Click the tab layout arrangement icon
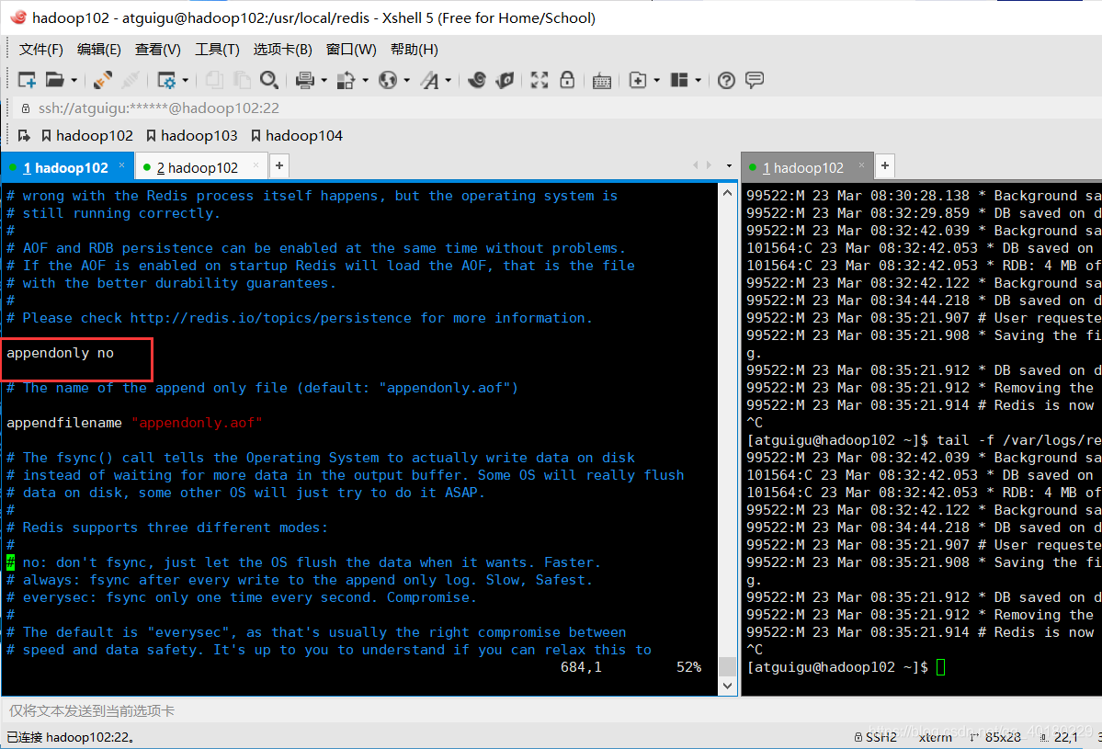This screenshot has width=1102, height=749. coord(679,80)
